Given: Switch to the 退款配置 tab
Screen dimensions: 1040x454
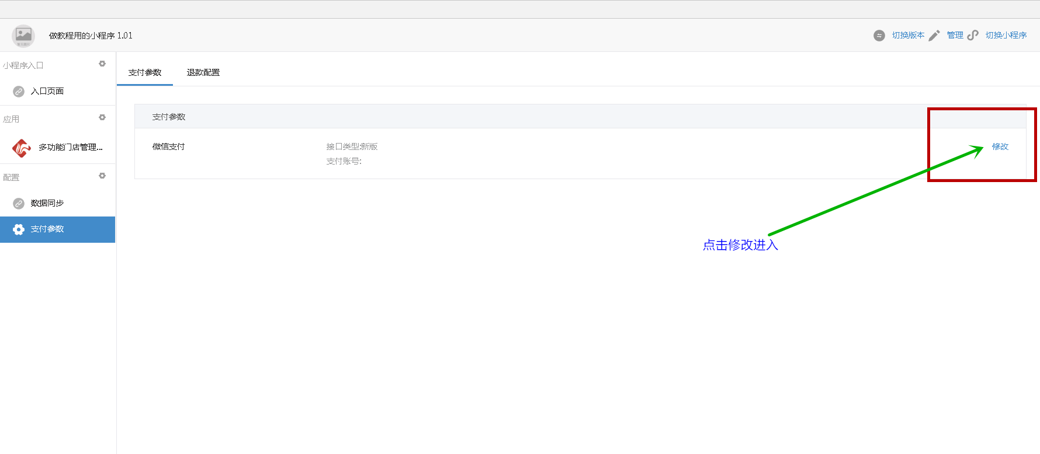Looking at the screenshot, I should (203, 73).
